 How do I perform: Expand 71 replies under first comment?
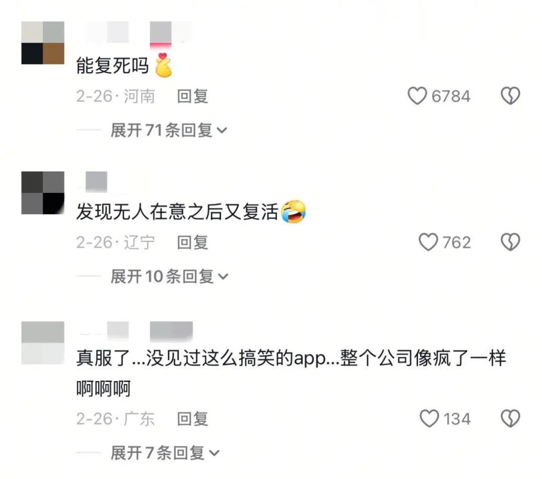(169, 131)
